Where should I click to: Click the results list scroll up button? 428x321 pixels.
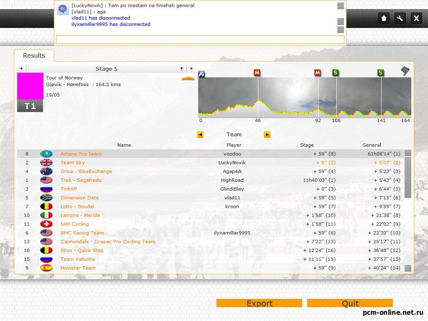pos(408,153)
